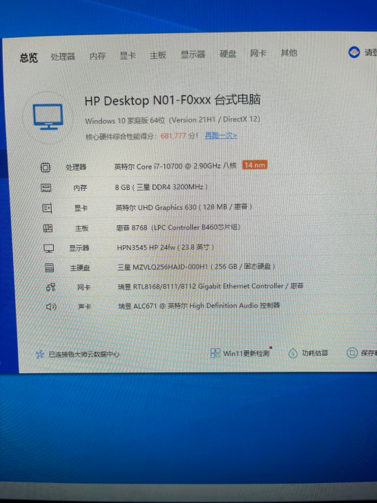
Task: Click the 功耗估算 lightning icon
Action: (x=293, y=353)
